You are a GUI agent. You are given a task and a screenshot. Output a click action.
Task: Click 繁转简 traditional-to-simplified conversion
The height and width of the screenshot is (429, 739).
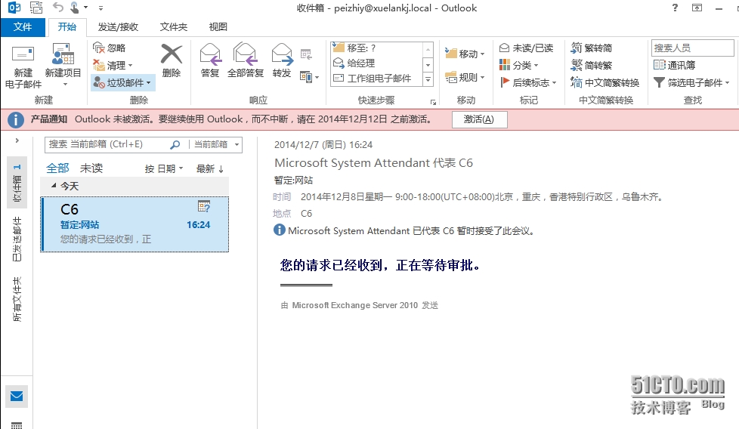click(x=591, y=48)
